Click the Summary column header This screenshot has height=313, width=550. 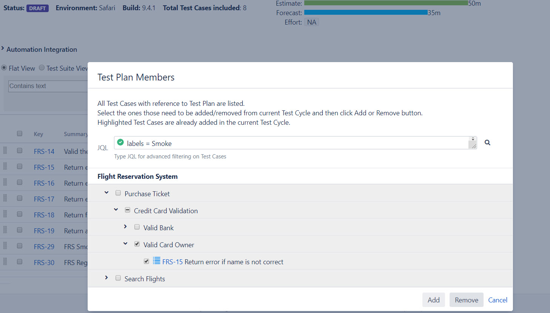(x=76, y=134)
